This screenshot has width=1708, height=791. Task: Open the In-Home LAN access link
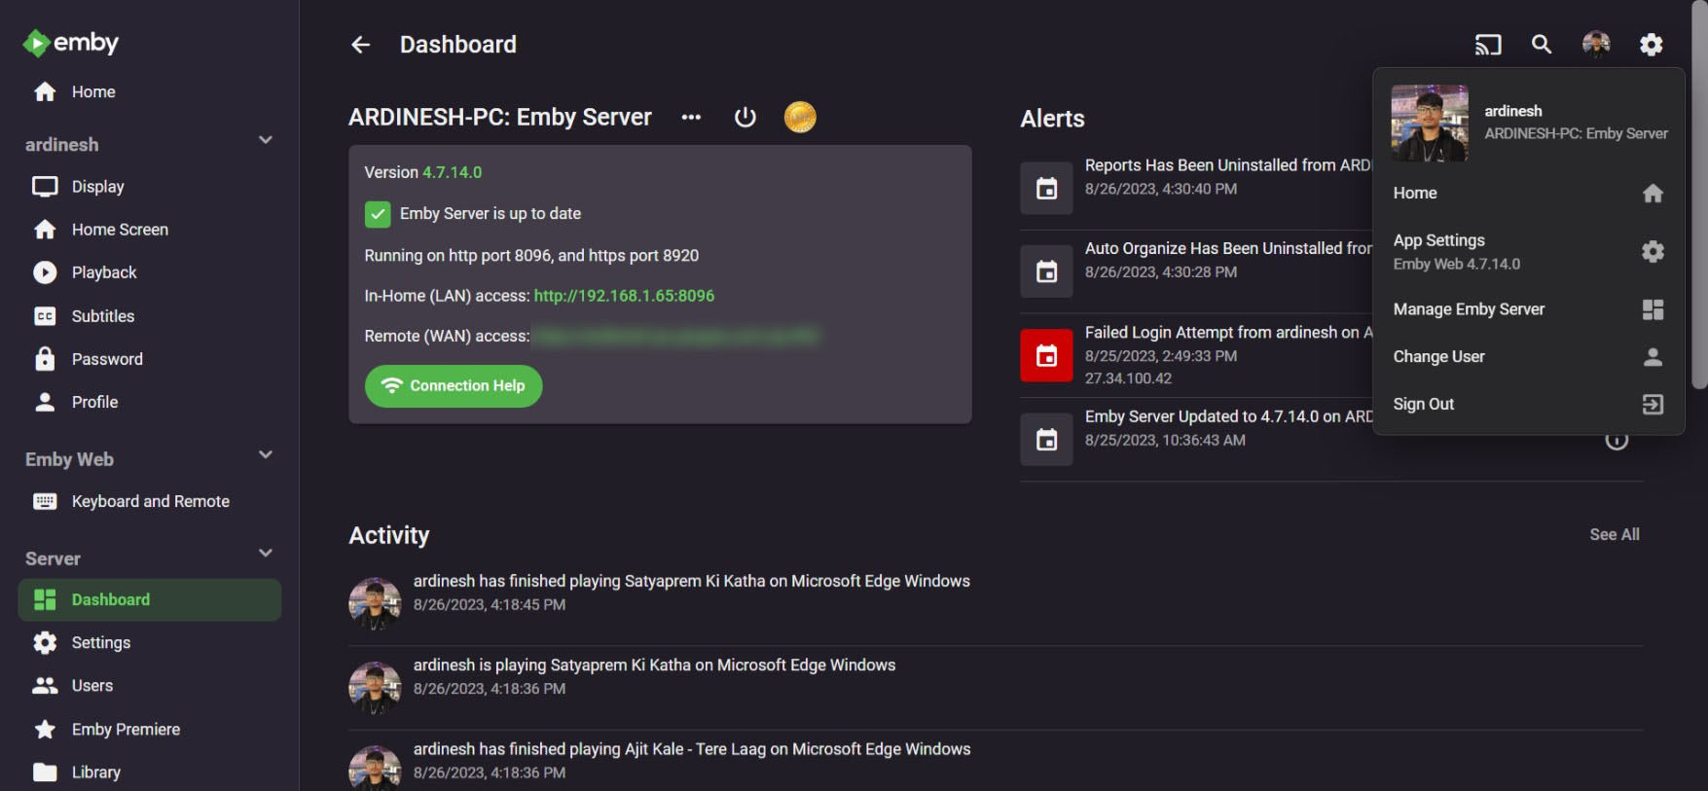pos(624,296)
